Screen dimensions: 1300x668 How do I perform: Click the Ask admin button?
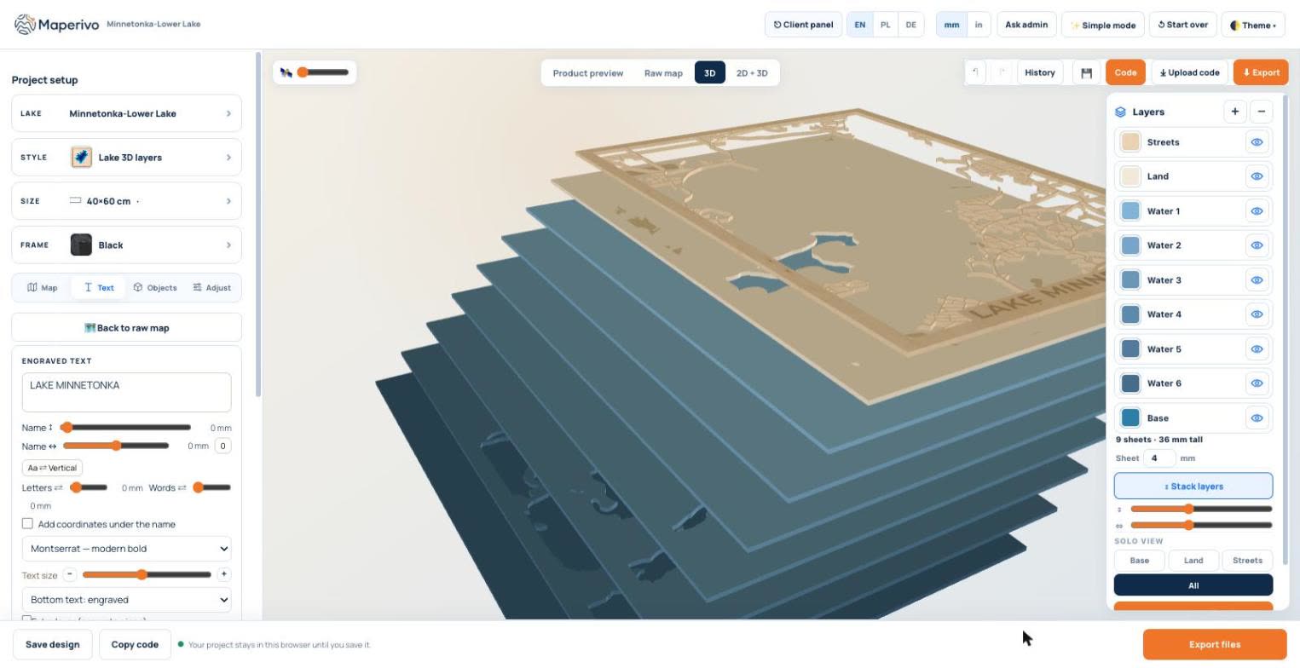[x=1026, y=25]
